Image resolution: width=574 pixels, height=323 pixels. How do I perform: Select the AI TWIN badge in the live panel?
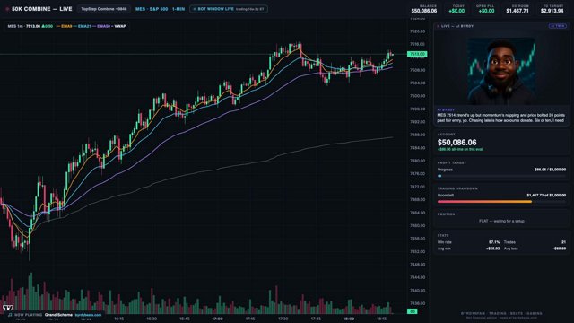click(x=558, y=26)
